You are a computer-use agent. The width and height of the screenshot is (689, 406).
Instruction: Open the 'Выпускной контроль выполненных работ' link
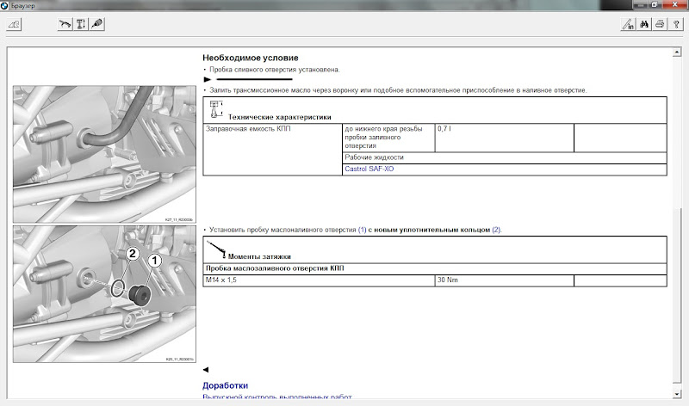tap(276, 398)
